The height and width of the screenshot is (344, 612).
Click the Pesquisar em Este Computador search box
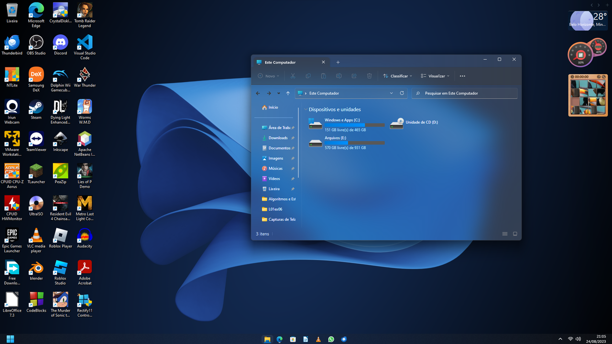(464, 93)
